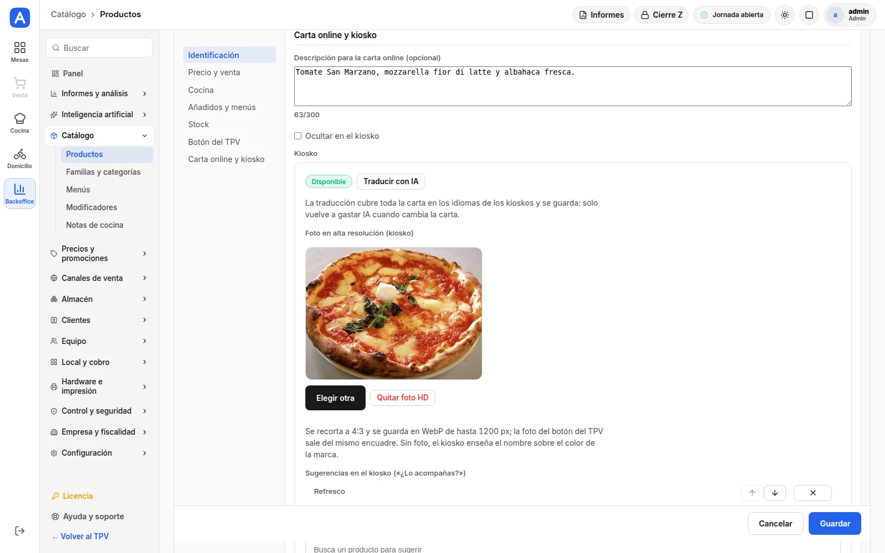Move Refresco suggestion up with arrow
Viewport: 885px width, 553px height.
pos(752,493)
